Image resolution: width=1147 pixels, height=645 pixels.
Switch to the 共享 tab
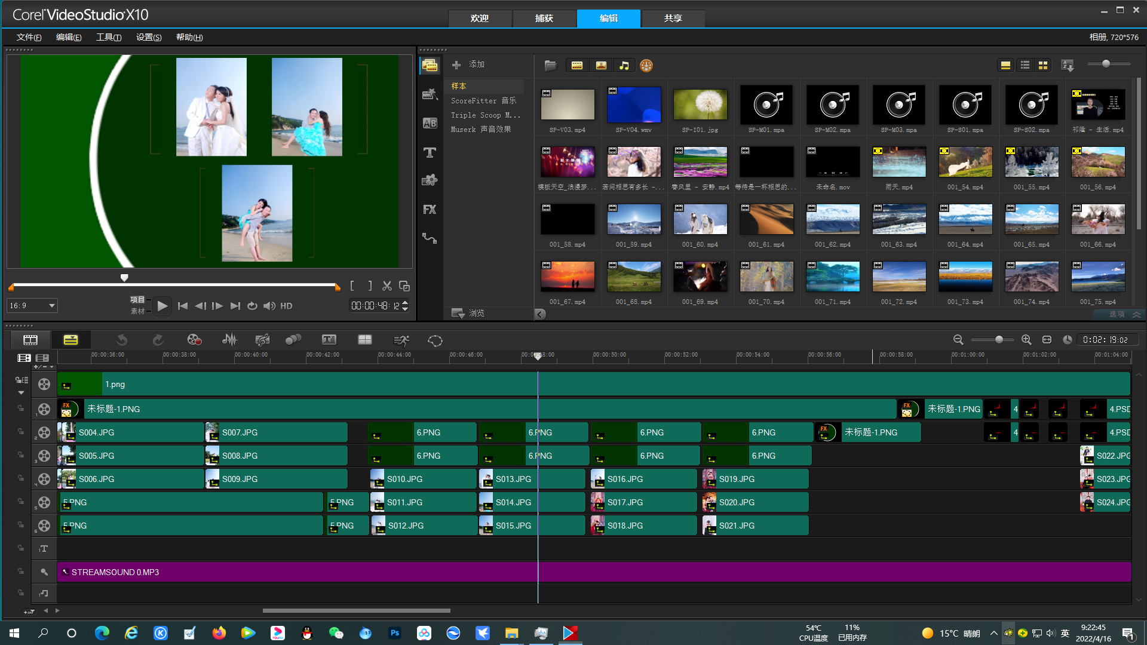pos(673,19)
